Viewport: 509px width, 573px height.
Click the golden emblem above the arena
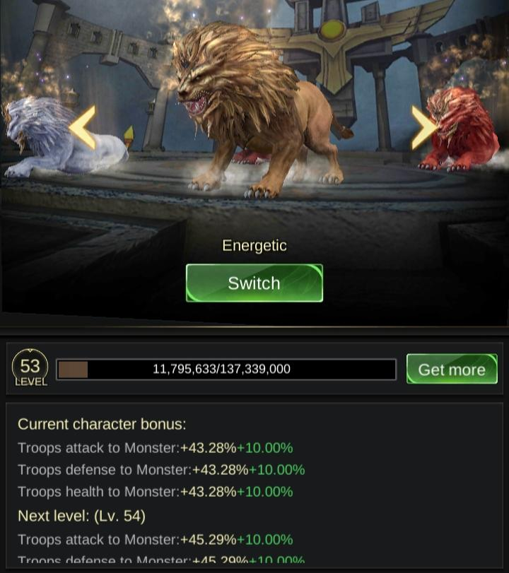coord(332,29)
